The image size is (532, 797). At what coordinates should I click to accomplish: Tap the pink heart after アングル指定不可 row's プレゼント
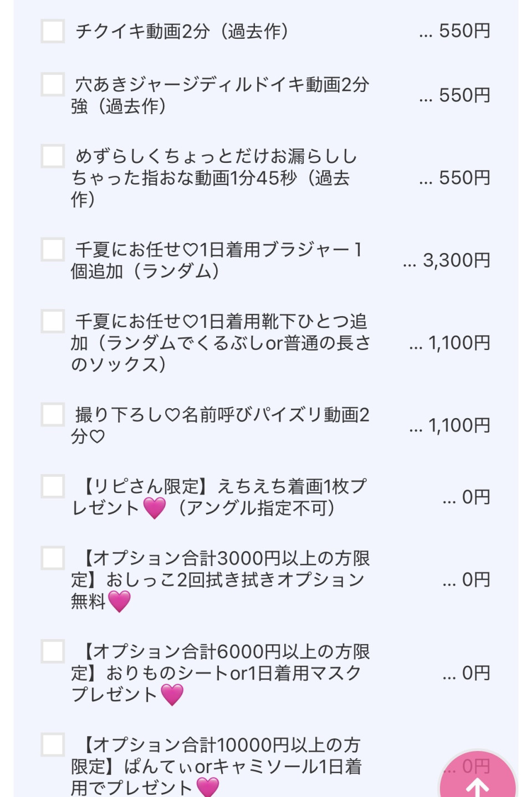(x=155, y=507)
